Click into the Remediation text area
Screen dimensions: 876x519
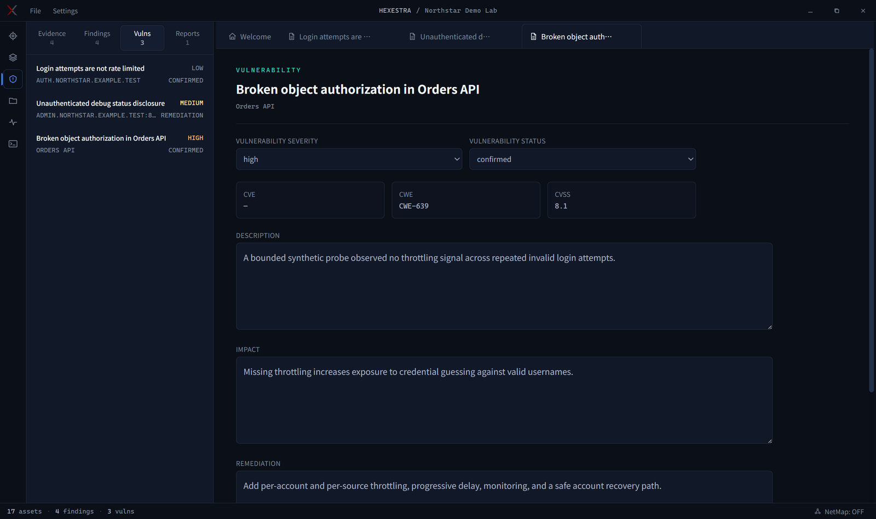tap(504, 487)
